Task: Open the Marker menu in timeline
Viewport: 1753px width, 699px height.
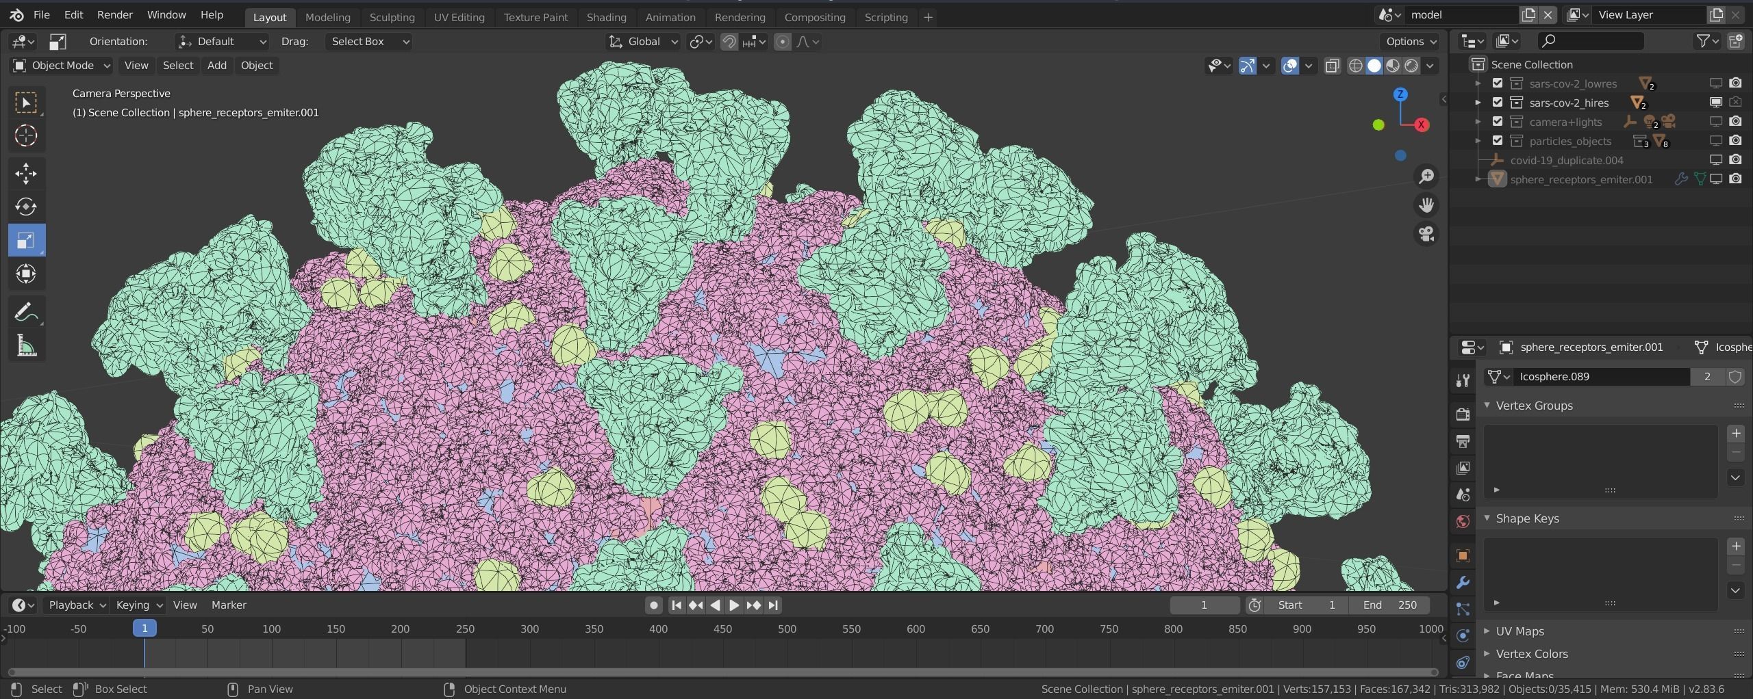Action: tap(229, 605)
